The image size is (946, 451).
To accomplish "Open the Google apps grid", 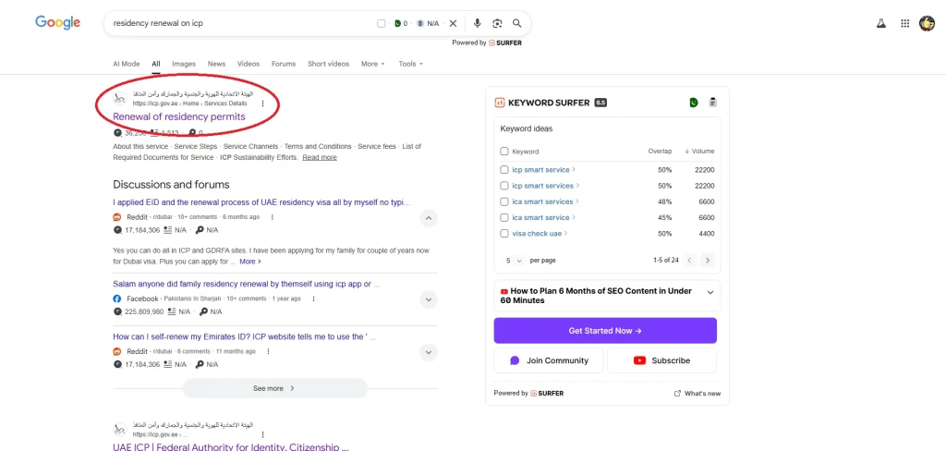I will pyautogui.click(x=905, y=23).
